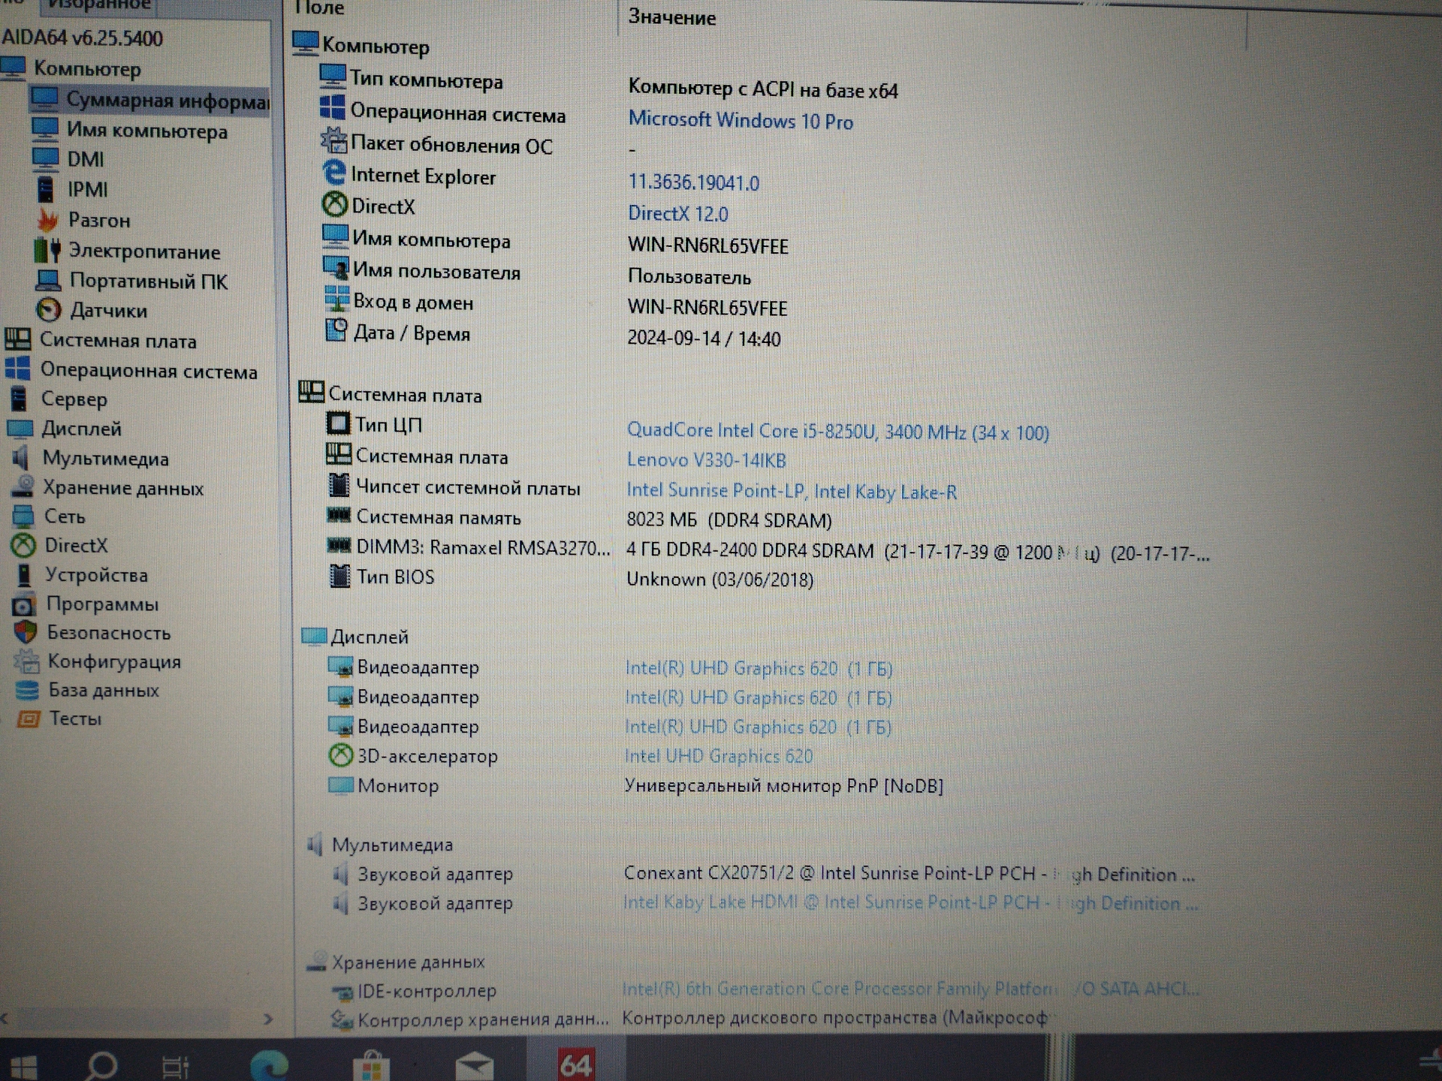
Task: Click the Internet Explorer row icon
Action: [x=333, y=173]
